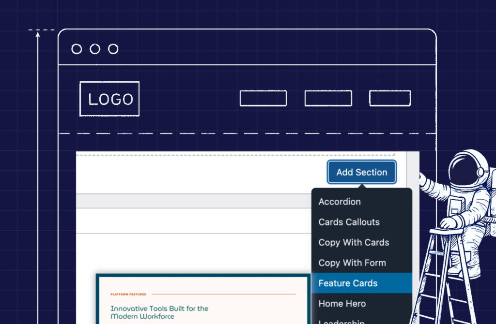Viewport: 496px width, 324px height.
Task: Select the first navigation placeholder rectangle
Action: pyautogui.click(x=263, y=98)
